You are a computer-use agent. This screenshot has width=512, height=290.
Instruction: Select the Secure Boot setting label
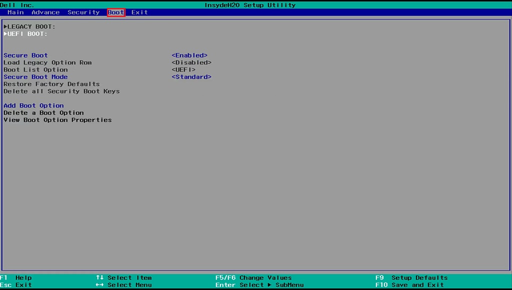coord(25,55)
